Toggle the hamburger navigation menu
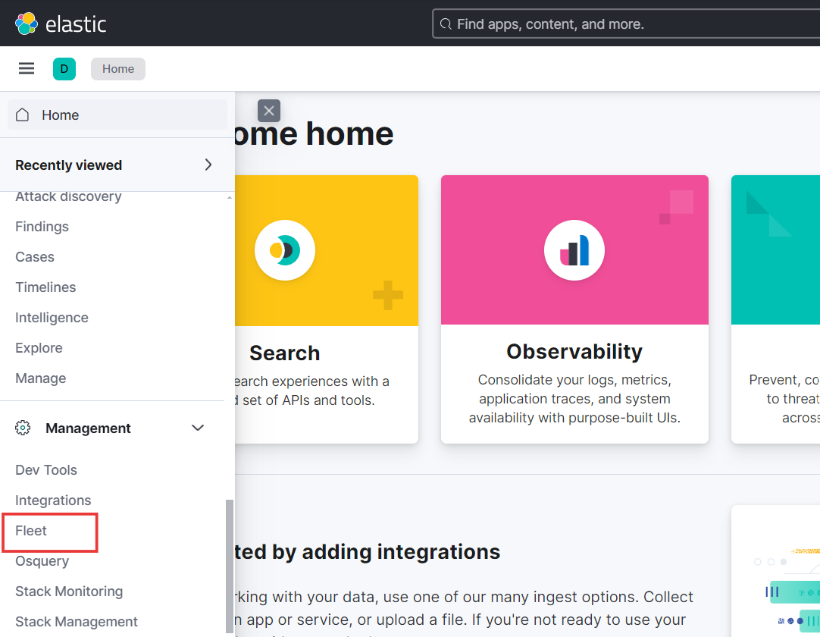Viewport: 820px width, 637px height. coord(27,68)
